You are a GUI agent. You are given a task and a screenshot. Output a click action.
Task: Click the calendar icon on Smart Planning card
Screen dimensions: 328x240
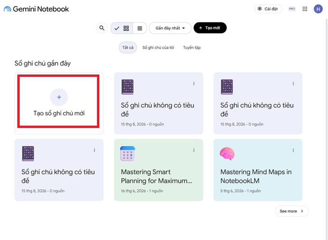[x=127, y=154]
